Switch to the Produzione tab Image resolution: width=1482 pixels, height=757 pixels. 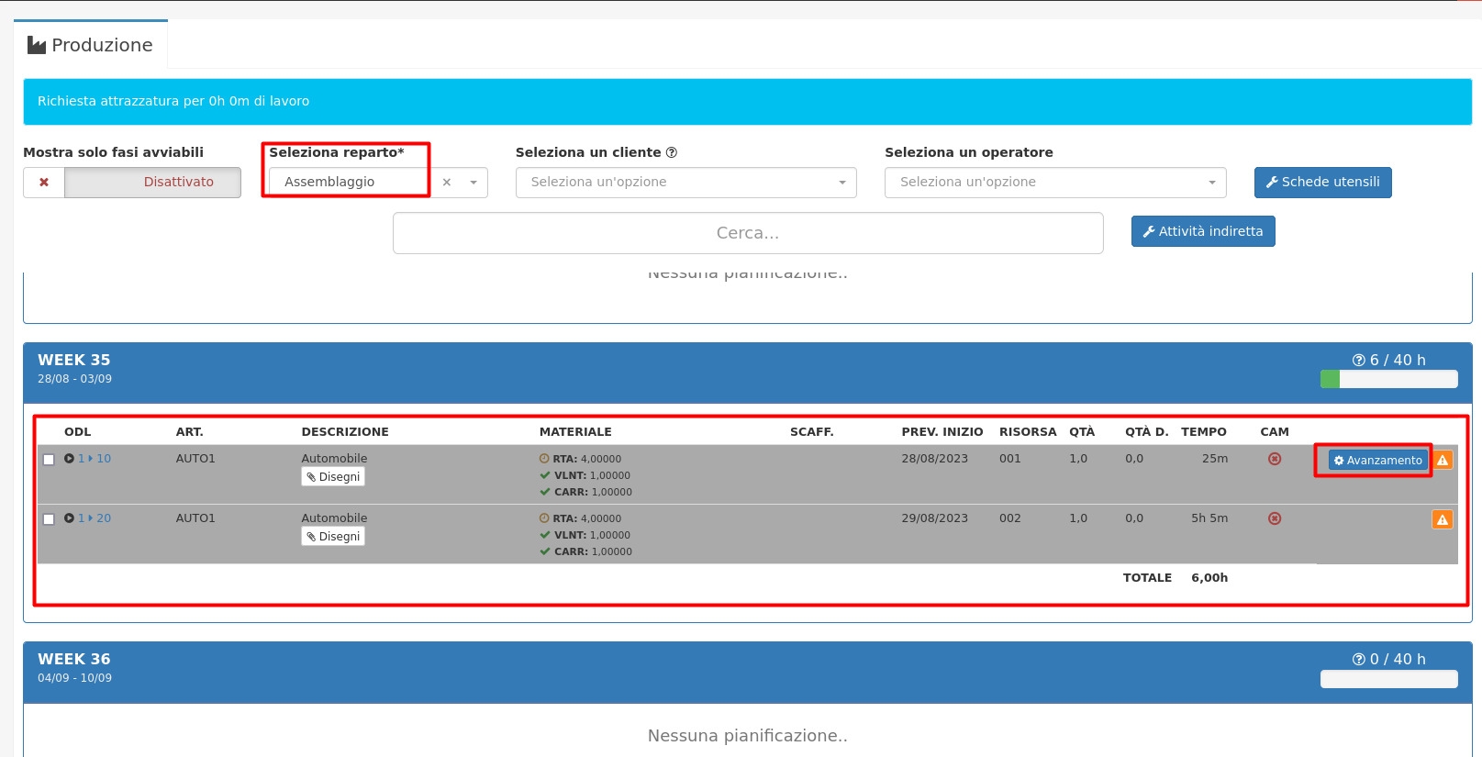coord(91,45)
